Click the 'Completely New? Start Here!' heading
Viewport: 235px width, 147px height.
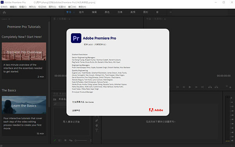22,37
